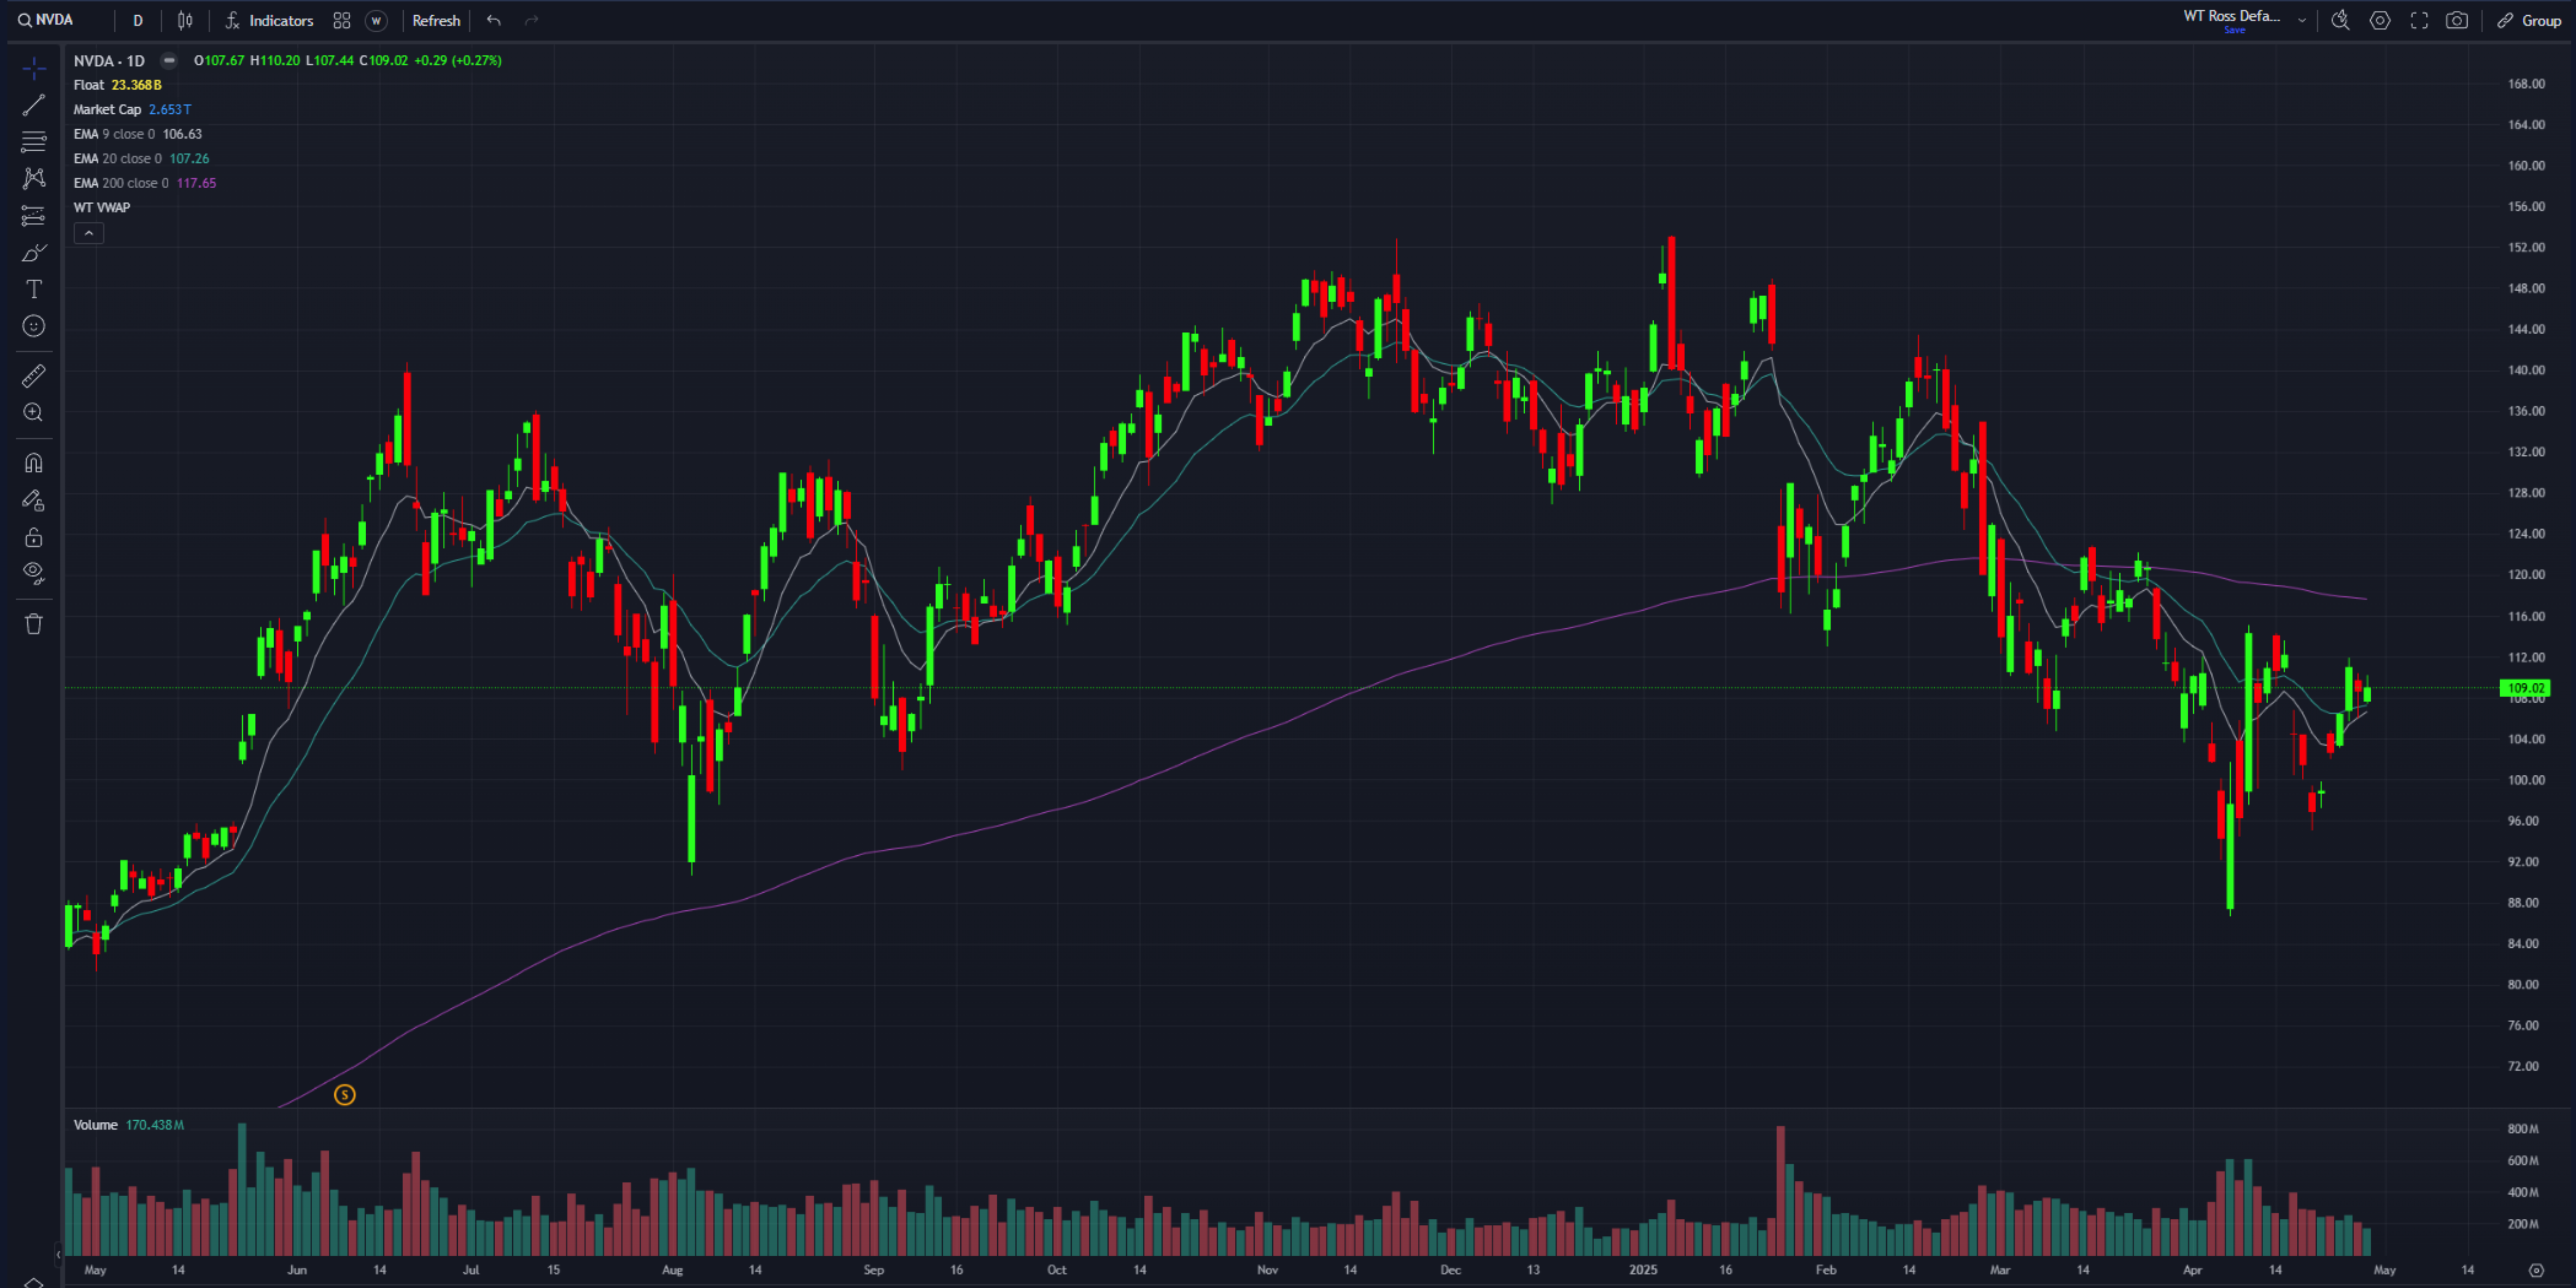This screenshot has width=2576, height=1288.
Task: Click the Nov label on time axis
Action: click(1267, 1270)
